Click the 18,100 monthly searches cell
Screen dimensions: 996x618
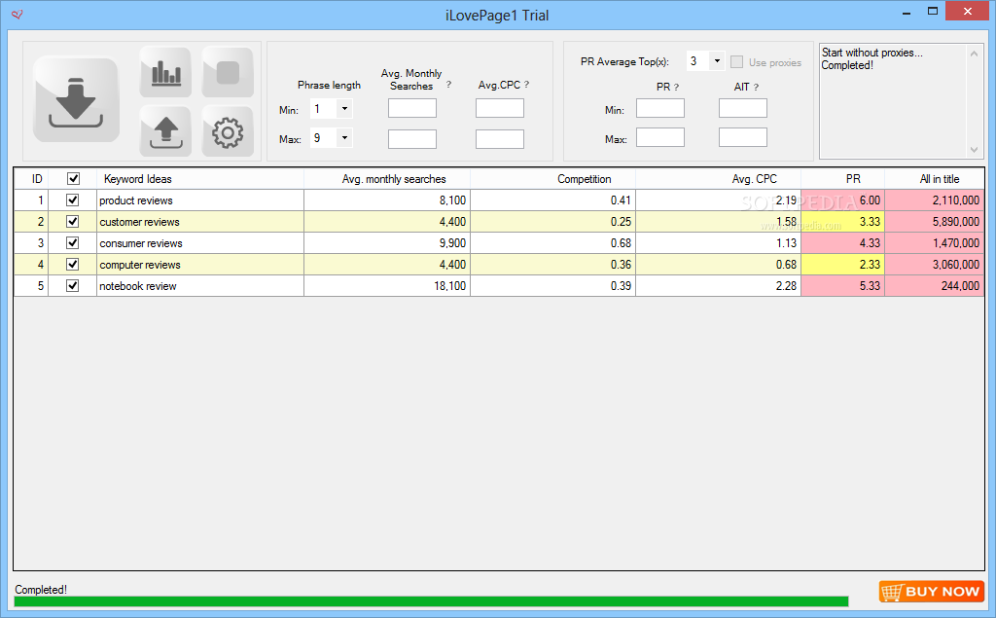click(387, 285)
